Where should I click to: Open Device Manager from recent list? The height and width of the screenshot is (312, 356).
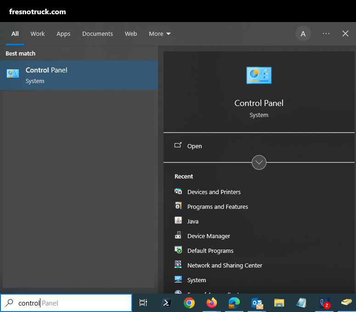coord(209,236)
